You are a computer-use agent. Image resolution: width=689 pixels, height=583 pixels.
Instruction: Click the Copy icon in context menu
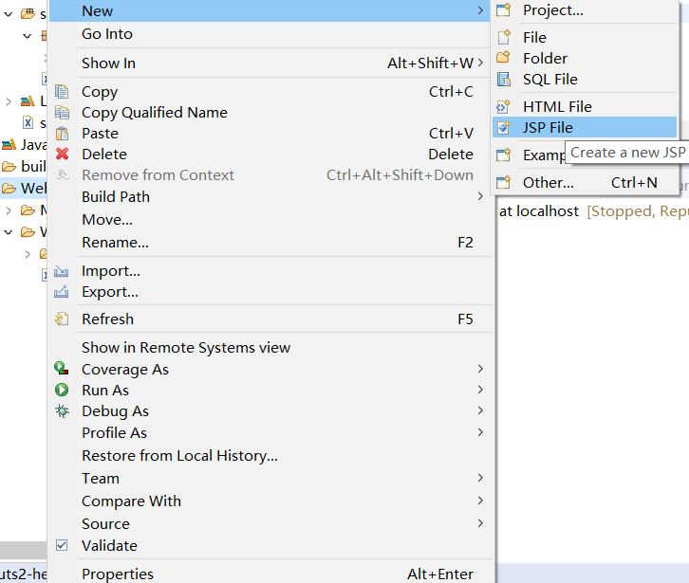coord(62,91)
